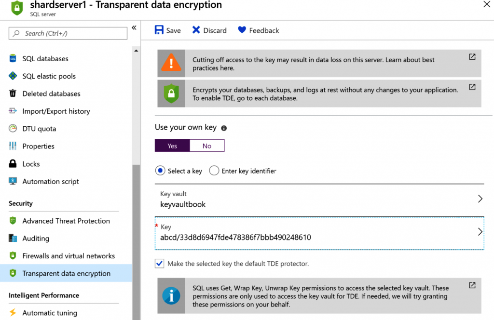Go to Firewalls and virtual networks
Screen dimensions: 494x320
(69, 256)
